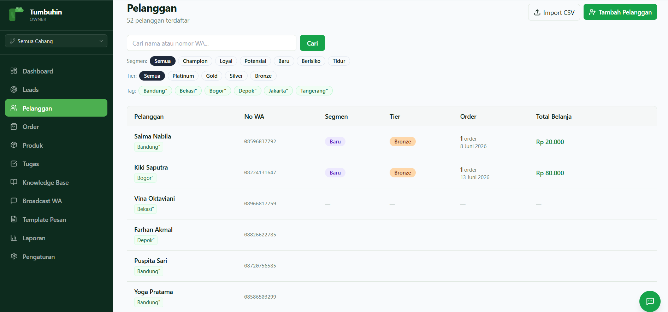The height and width of the screenshot is (312, 668).
Task: Click WA number 08596837792
Action: [x=260, y=141]
